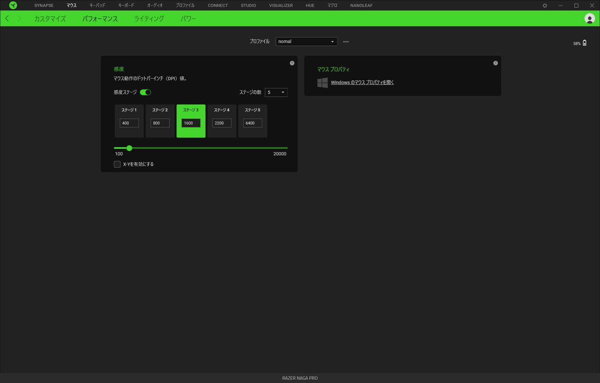
Task: Click the Stage 3 DPI field 1600
Action: click(x=191, y=123)
